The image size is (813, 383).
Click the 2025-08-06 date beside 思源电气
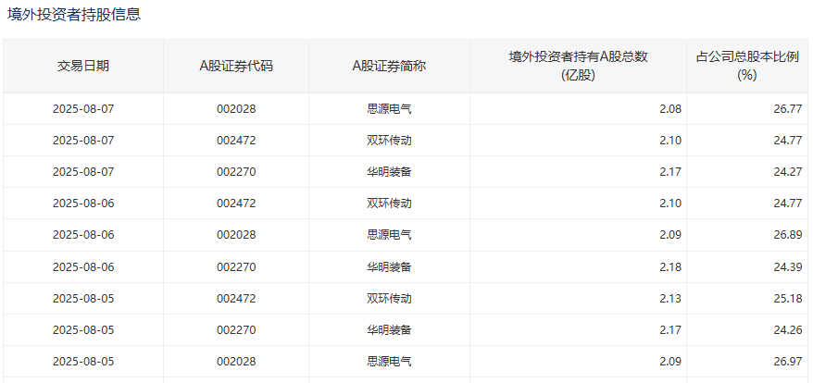pos(83,235)
